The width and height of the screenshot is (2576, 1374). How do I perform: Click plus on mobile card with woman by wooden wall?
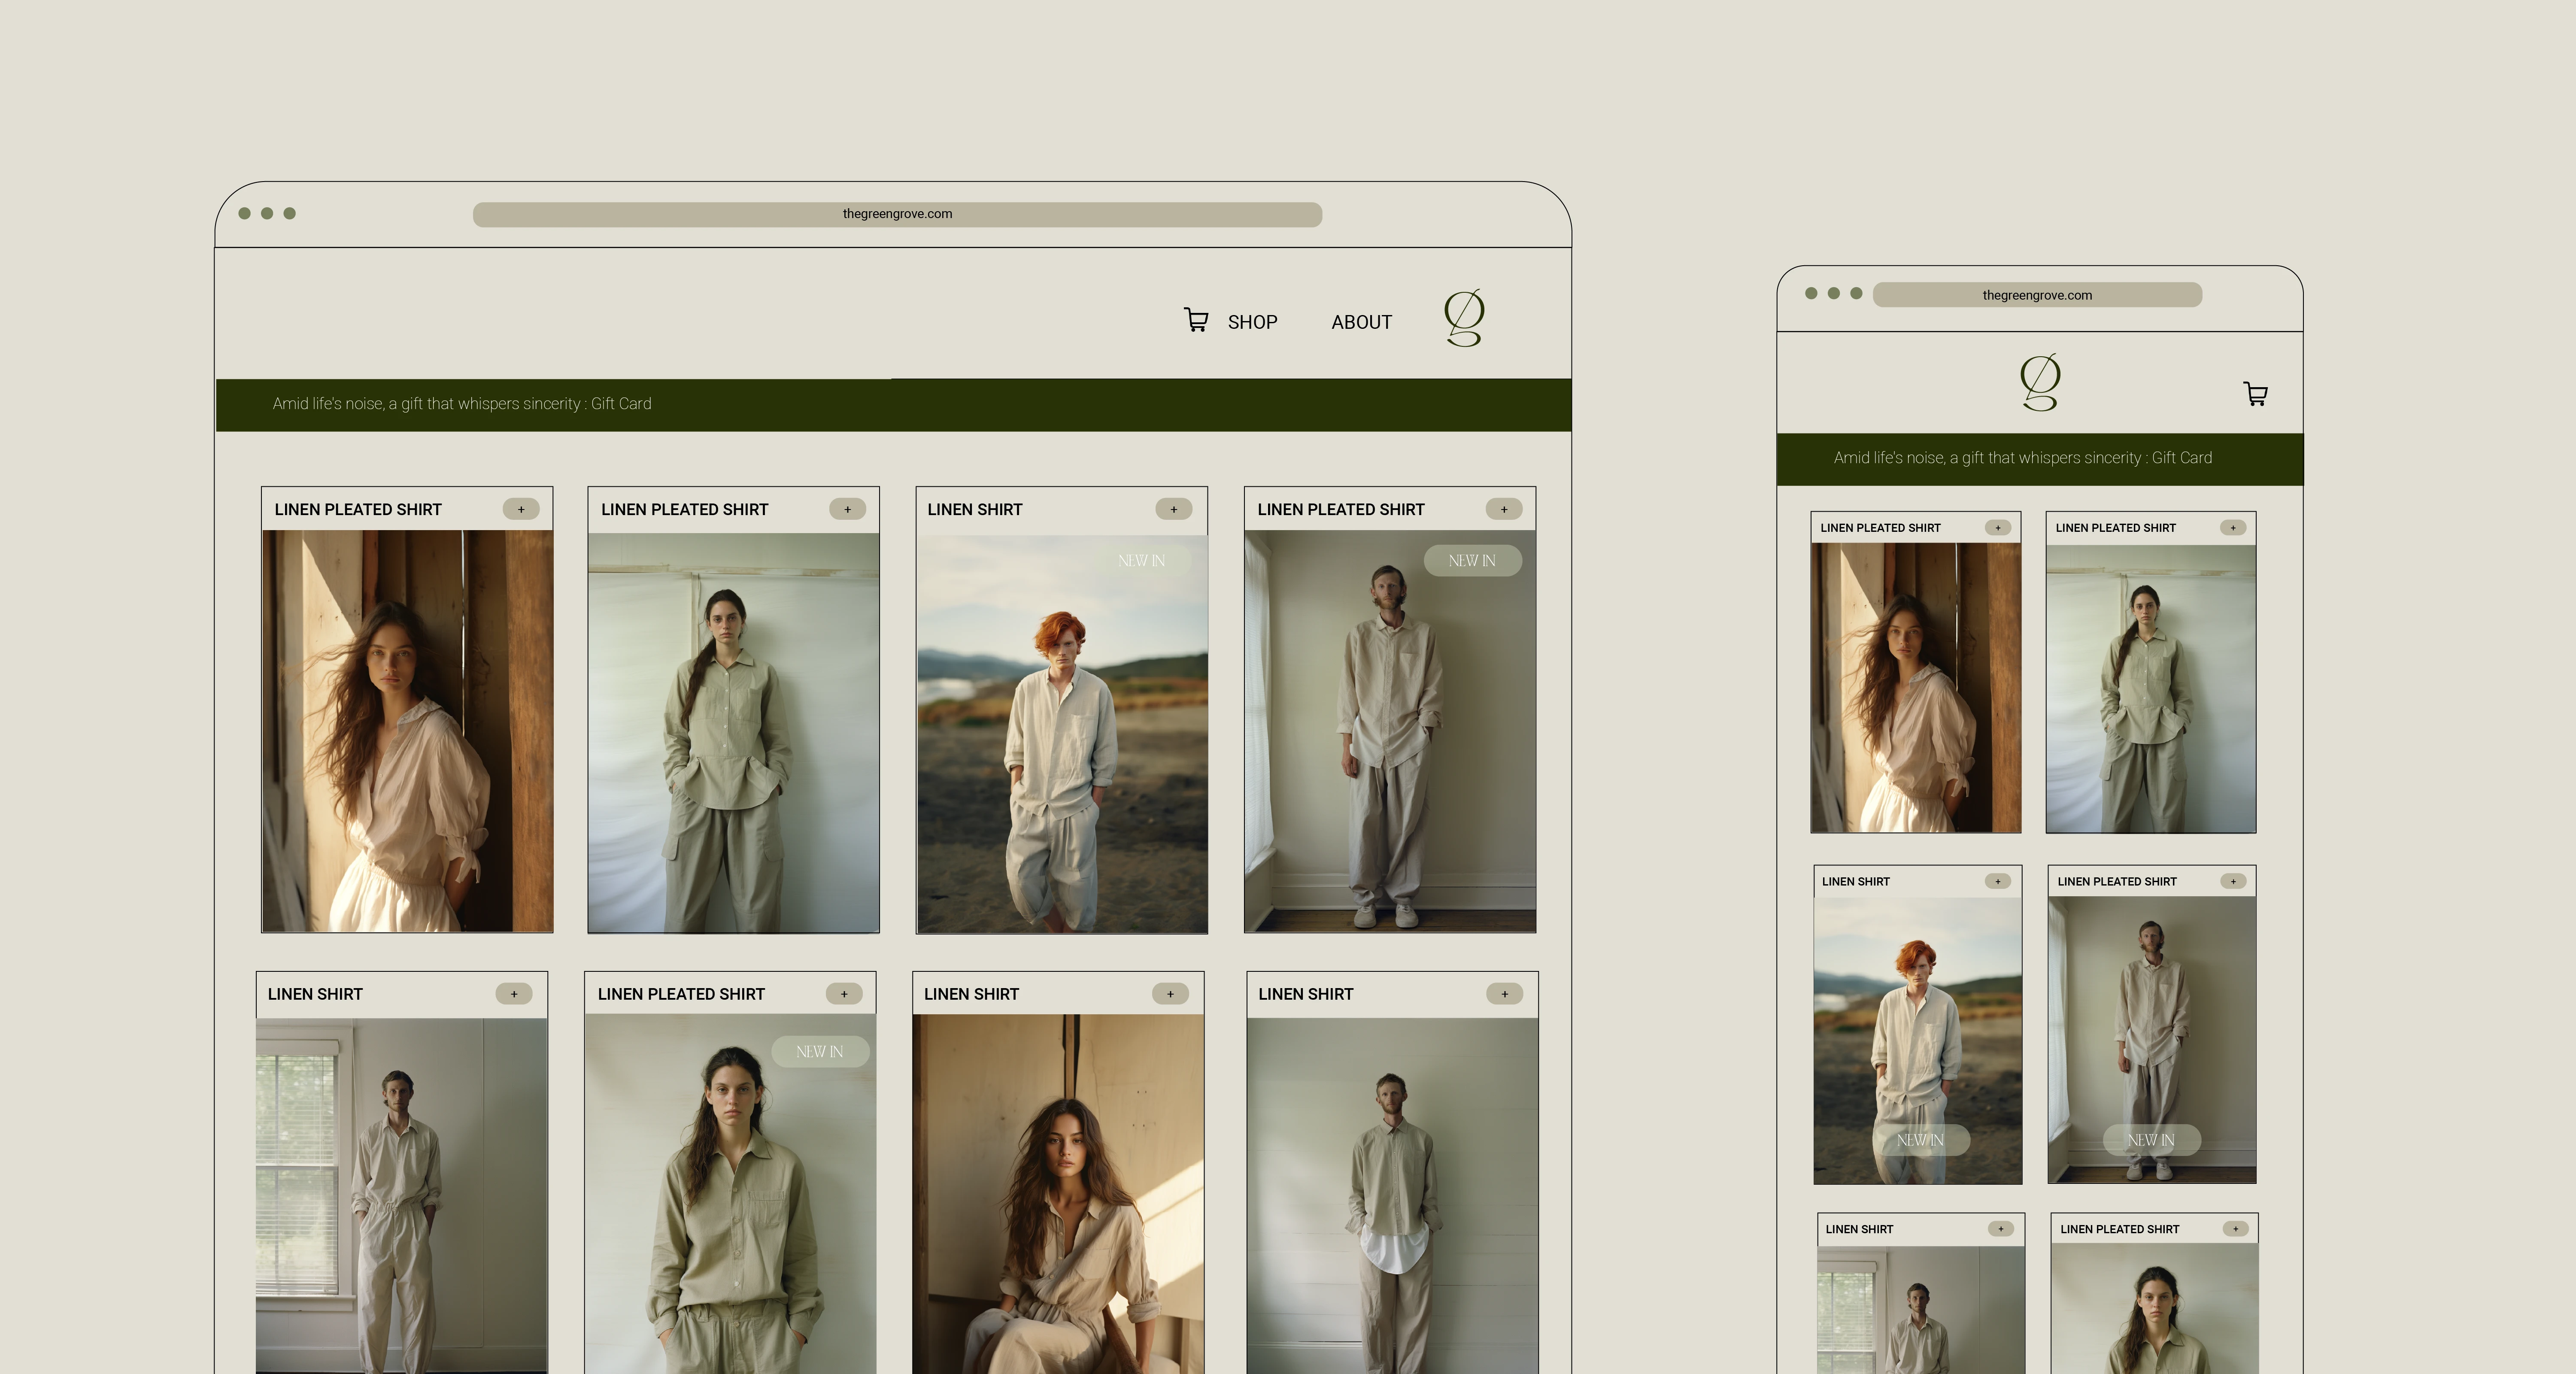coord(1998,528)
